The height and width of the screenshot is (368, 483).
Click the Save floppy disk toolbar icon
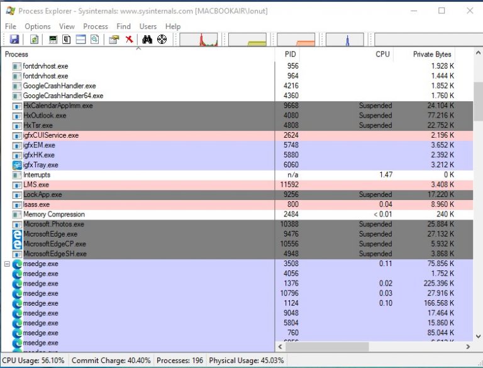click(x=14, y=40)
